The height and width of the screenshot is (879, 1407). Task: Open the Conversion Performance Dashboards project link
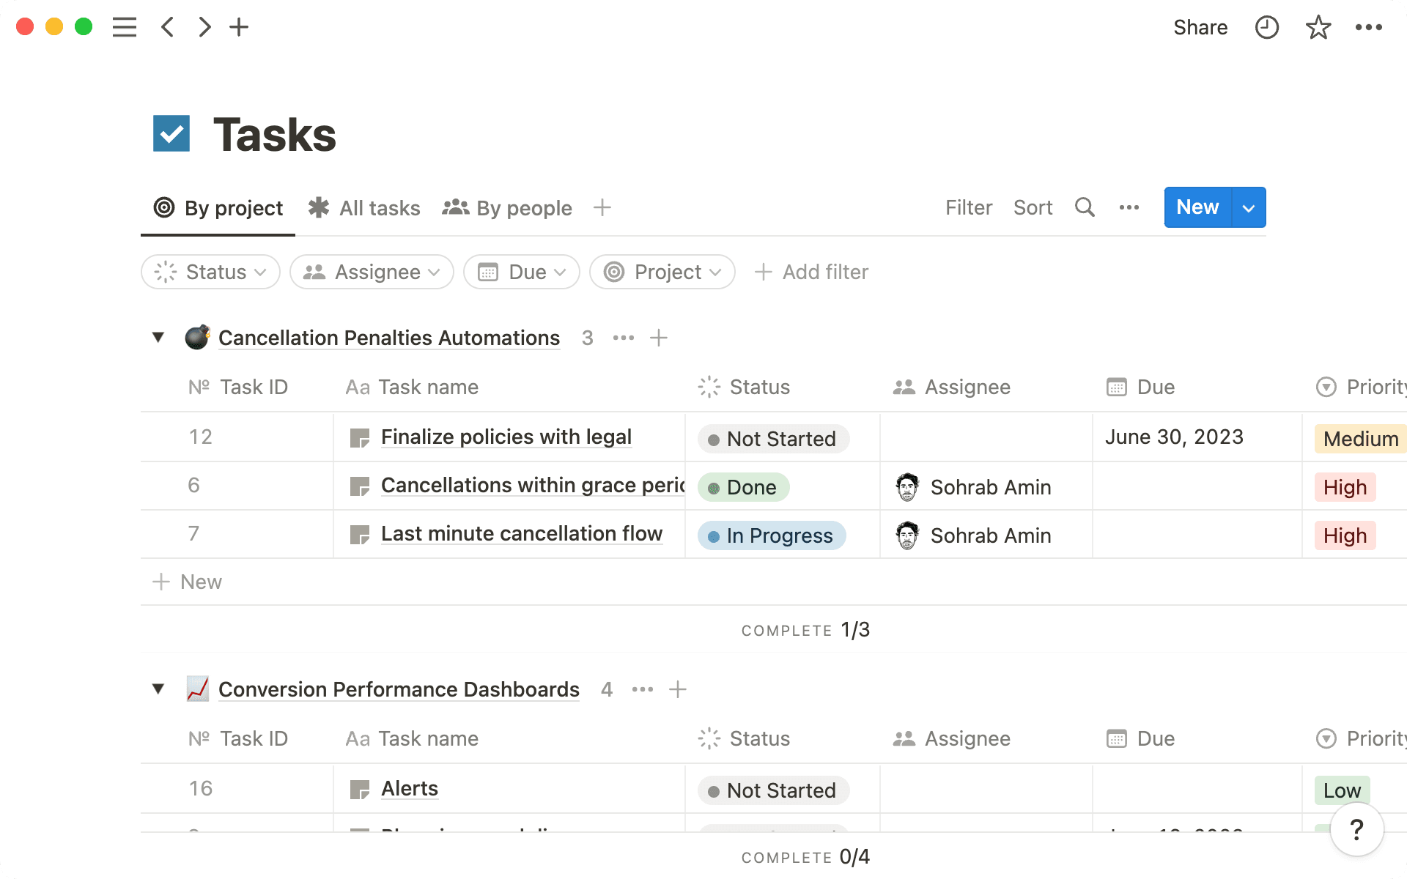click(398, 689)
